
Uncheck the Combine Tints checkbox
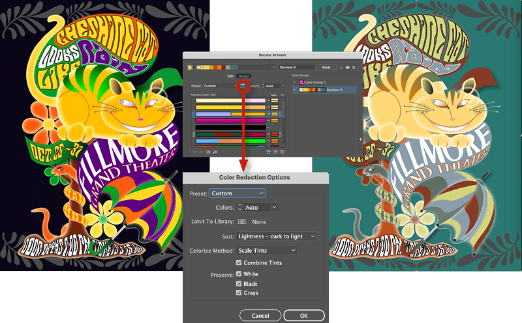pyautogui.click(x=239, y=262)
